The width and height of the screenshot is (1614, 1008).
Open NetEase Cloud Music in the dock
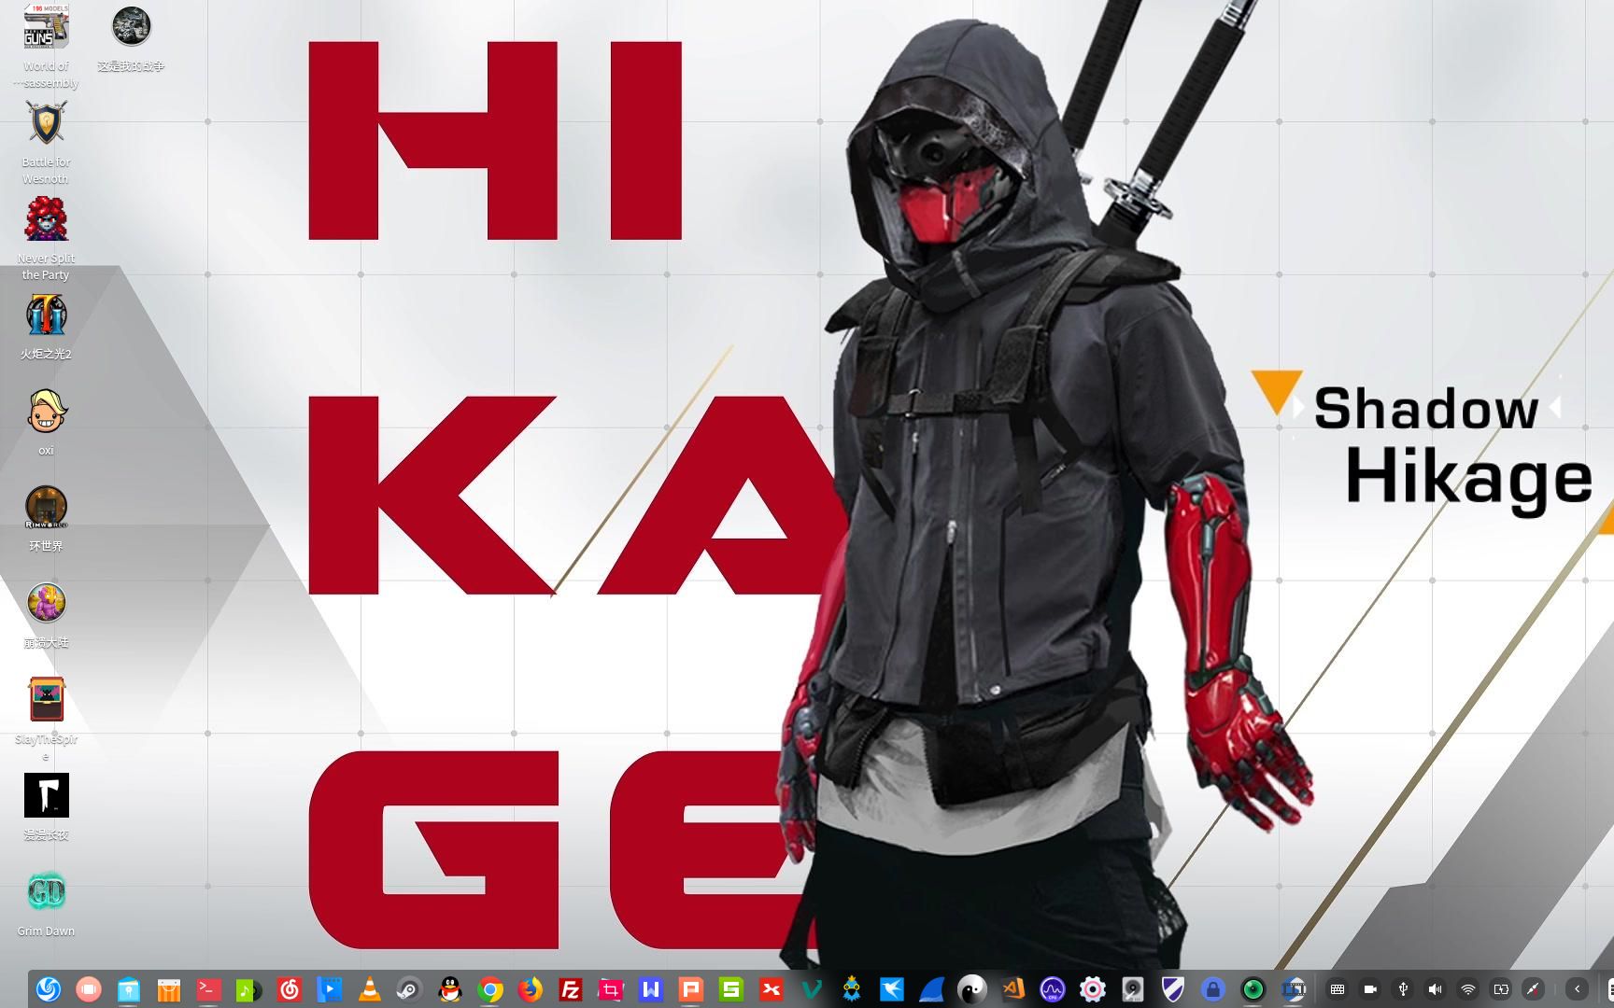click(290, 988)
